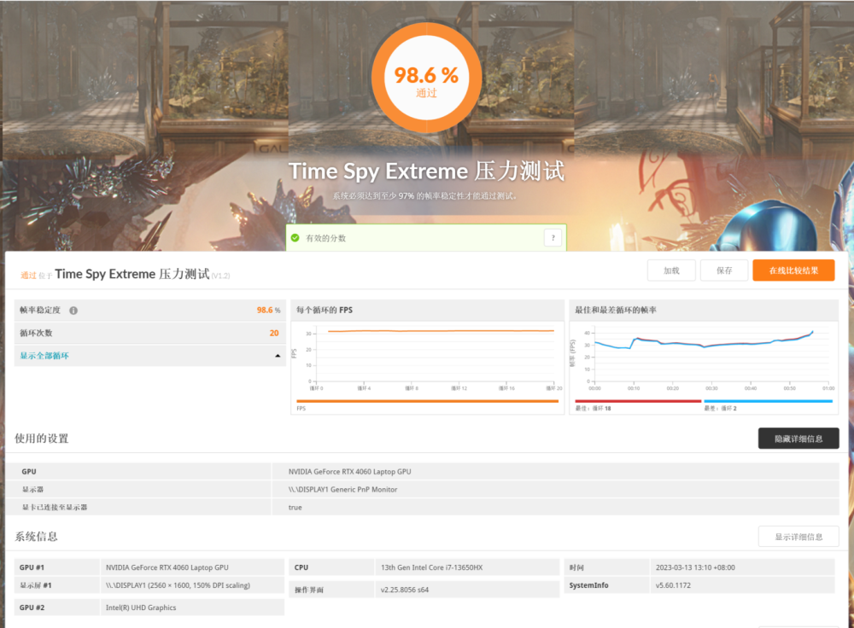Screen dimensions: 854x628
Task: Select the blue 最差 循环 2 legend
Action: point(768,401)
